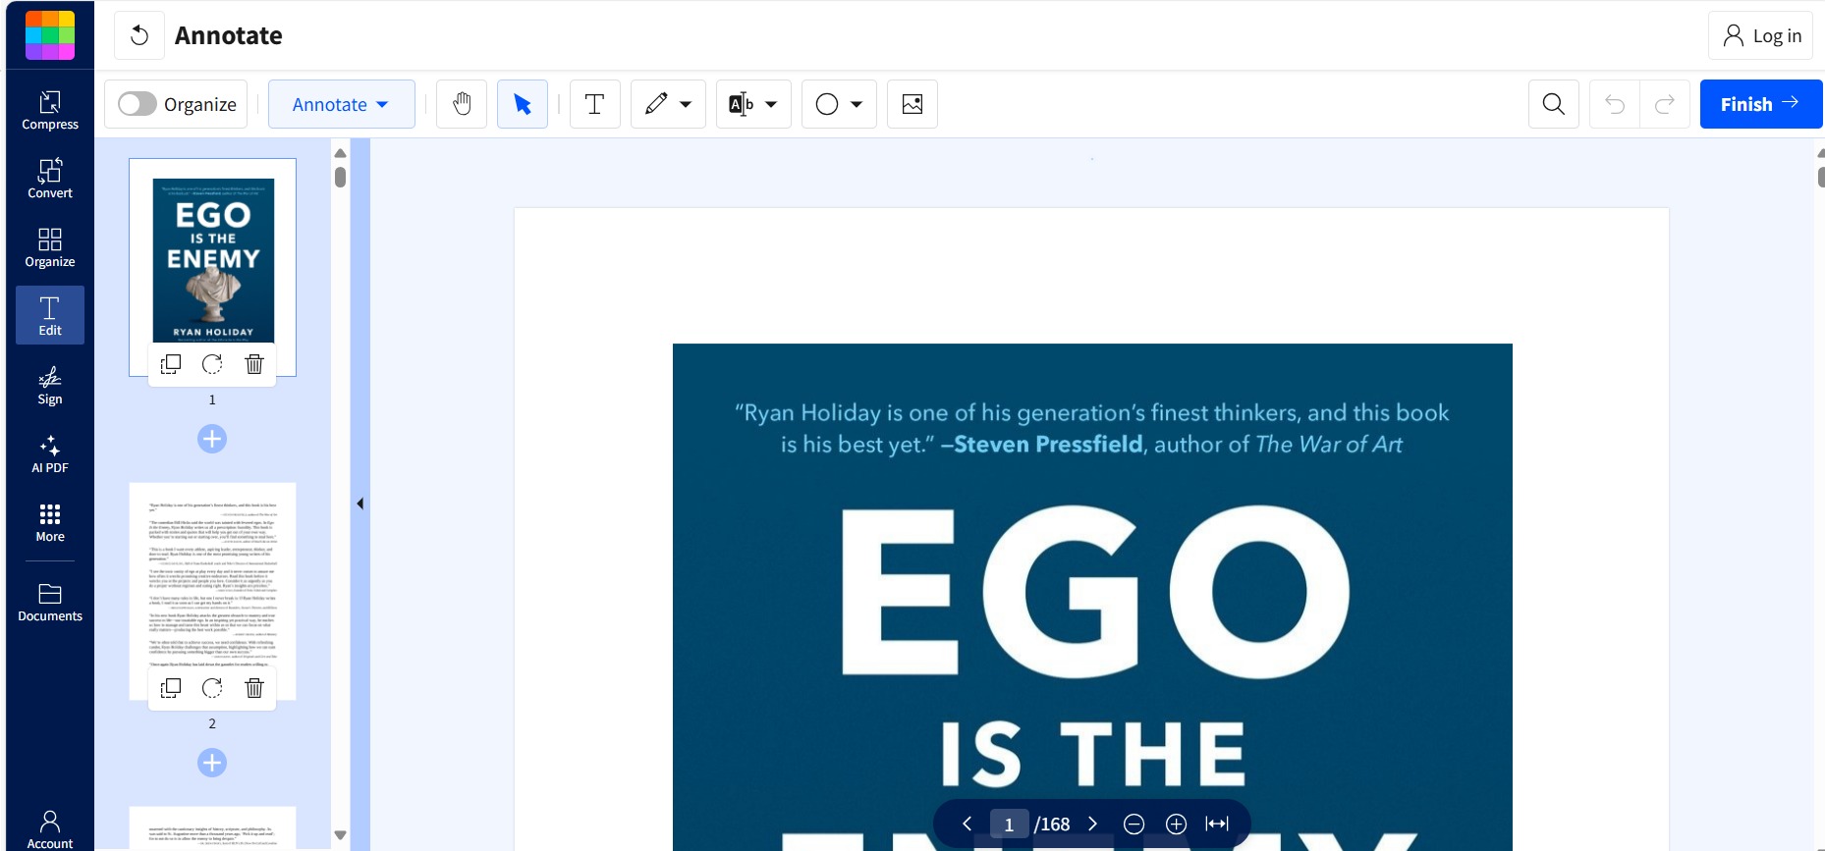Screen dimensions: 1825x851
Task: Click the back arrow beside Annotate title
Action: point(139,35)
